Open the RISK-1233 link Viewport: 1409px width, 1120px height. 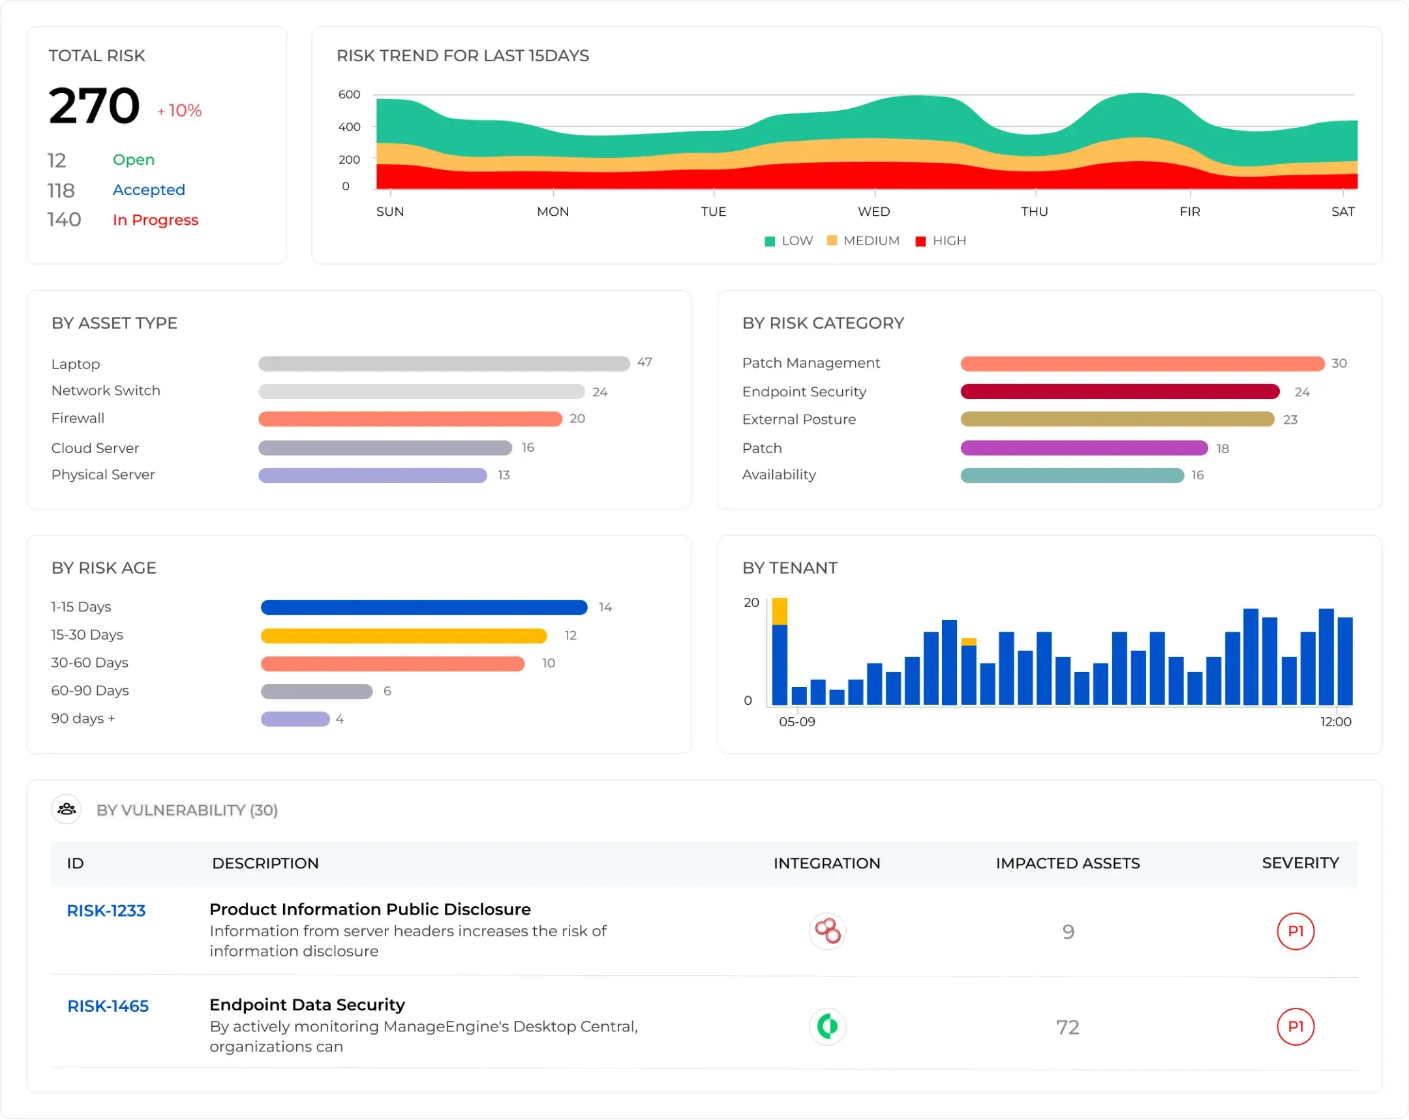click(x=106, y=910)
